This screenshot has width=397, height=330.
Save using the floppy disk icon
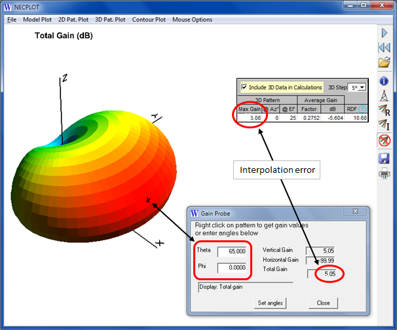tap(385, 158)
